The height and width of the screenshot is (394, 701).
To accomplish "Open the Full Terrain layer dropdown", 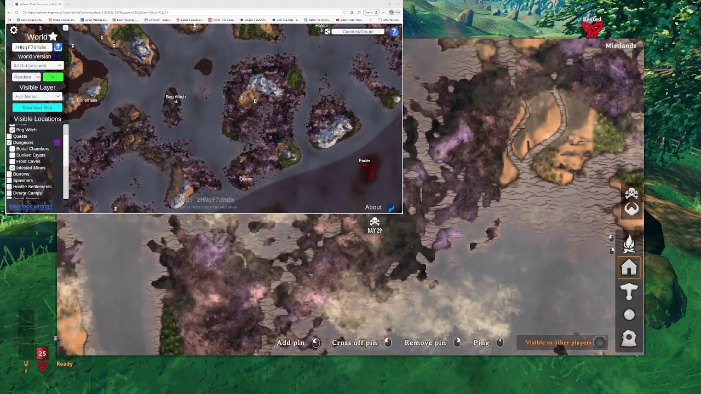I will (x=37, y=96).
